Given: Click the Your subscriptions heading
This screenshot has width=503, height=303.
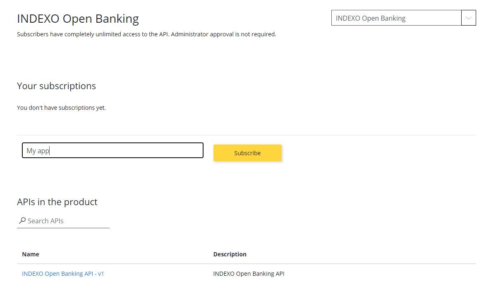Looking at the screenshot, I should [x=56, y=86].
